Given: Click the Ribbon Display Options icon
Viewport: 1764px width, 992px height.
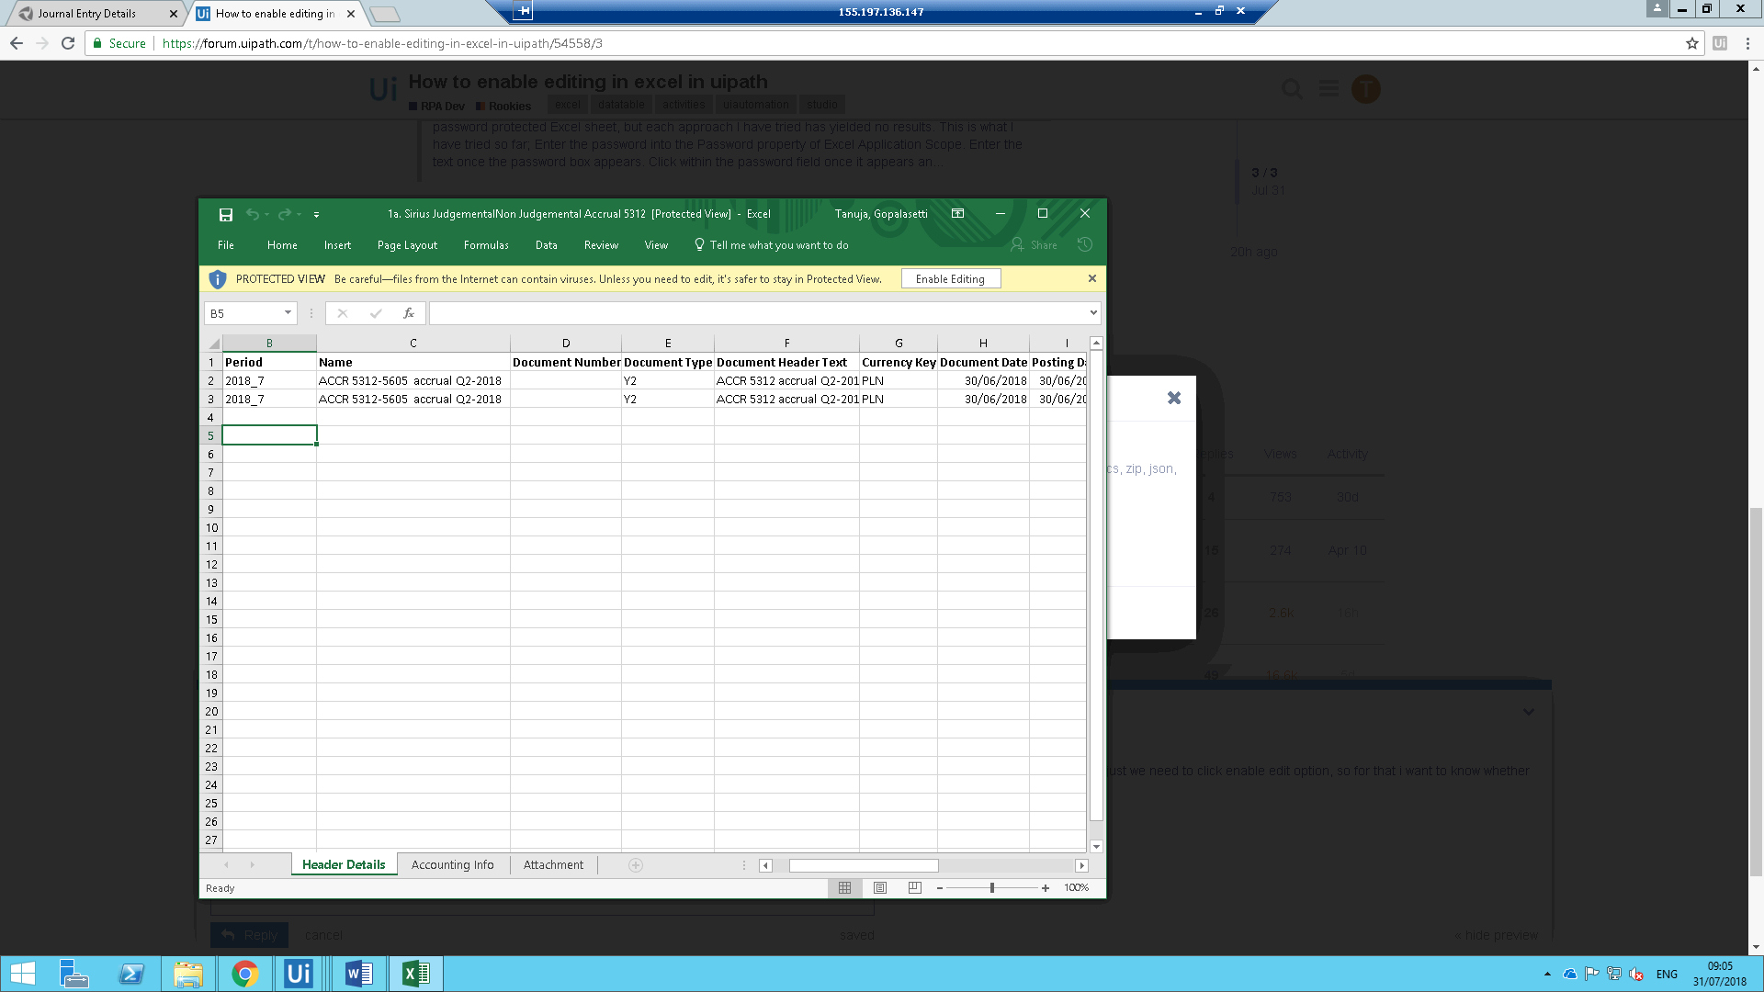Looking at the screenshot, I should [x=957, y=213].
